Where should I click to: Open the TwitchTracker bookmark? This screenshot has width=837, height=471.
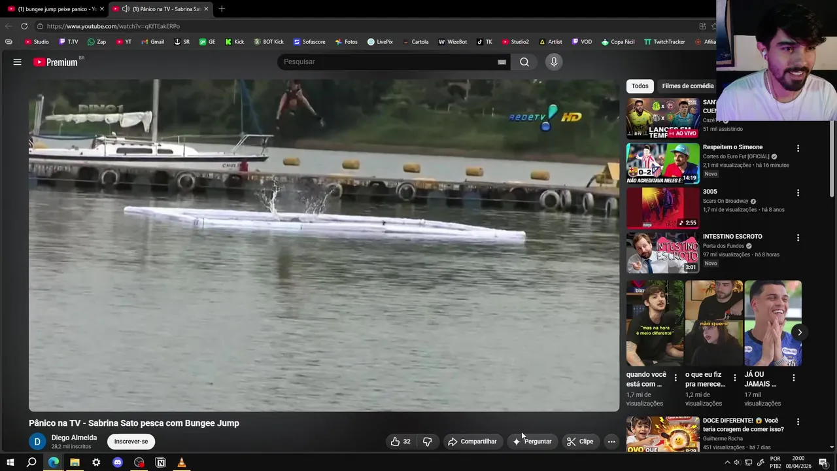[x=664, y=42]
